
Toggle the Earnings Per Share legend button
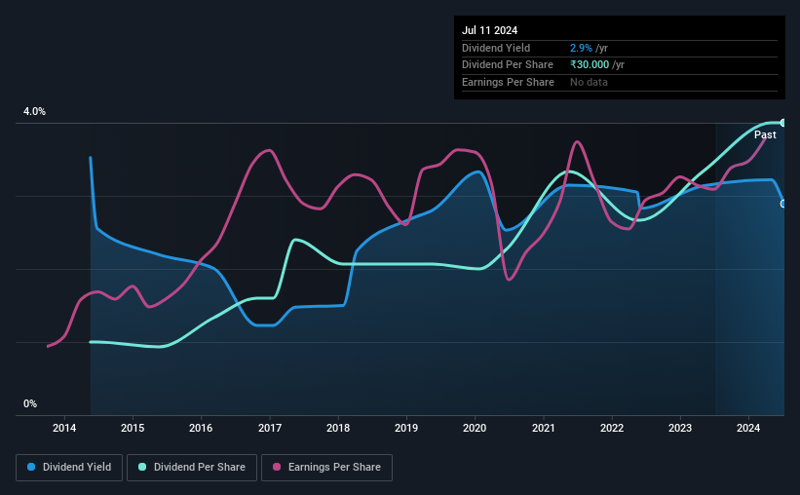coord(326,468)
